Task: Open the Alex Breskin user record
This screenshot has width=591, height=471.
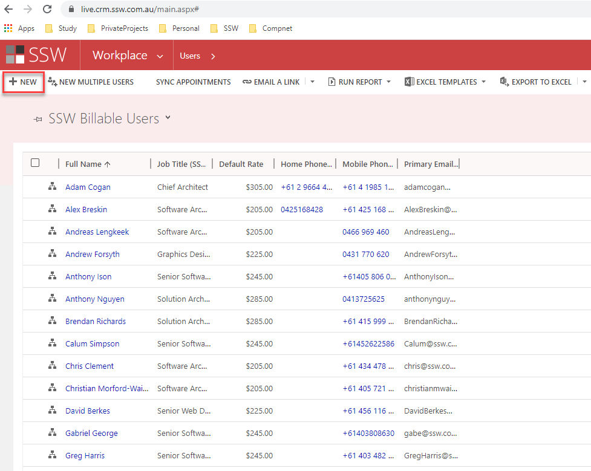Action: pos(87,209)
